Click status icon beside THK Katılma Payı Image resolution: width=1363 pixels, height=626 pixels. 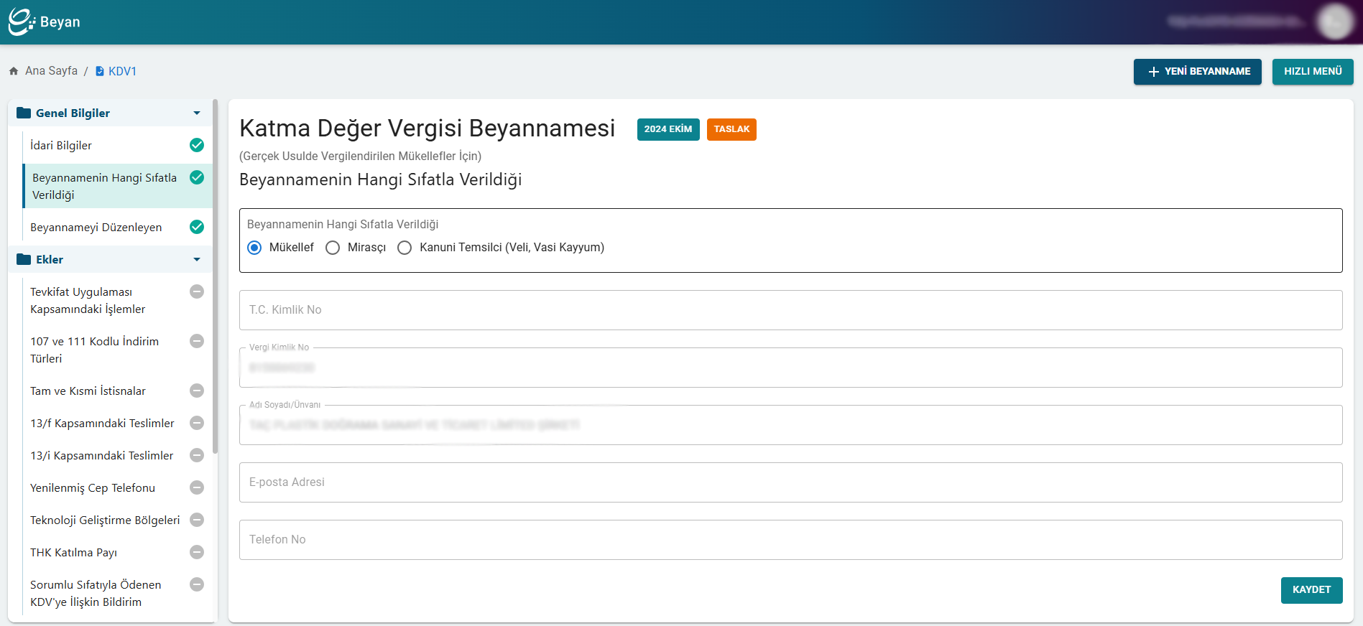pos(197,552)
